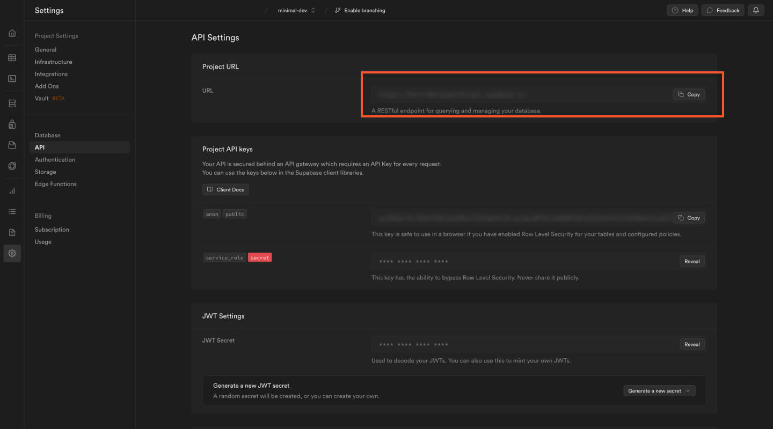Open the Edge Functions sidebar icon
The width and height of the screenshot is (773, 429).
point(12,166)
